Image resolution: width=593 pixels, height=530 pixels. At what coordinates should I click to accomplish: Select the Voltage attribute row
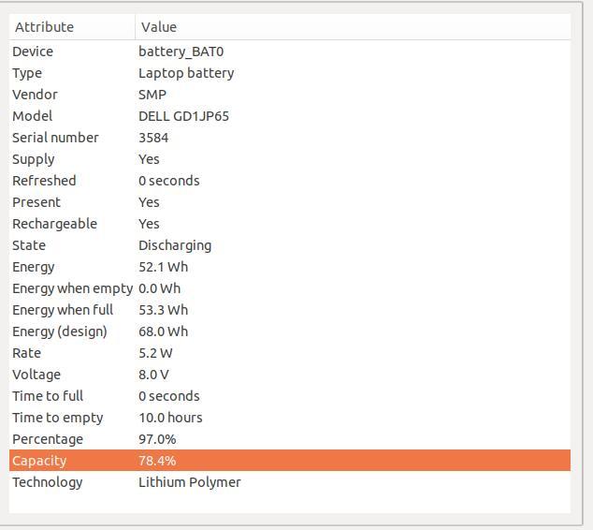pos(290,375)
